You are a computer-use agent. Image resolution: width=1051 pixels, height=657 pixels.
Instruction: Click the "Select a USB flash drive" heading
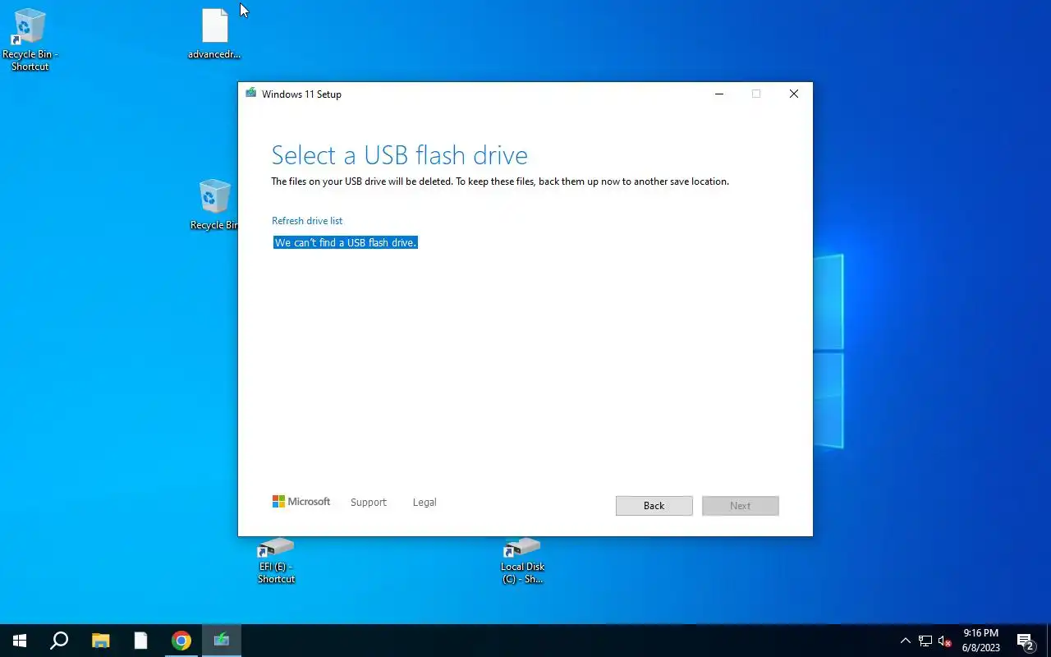point(400,155)
